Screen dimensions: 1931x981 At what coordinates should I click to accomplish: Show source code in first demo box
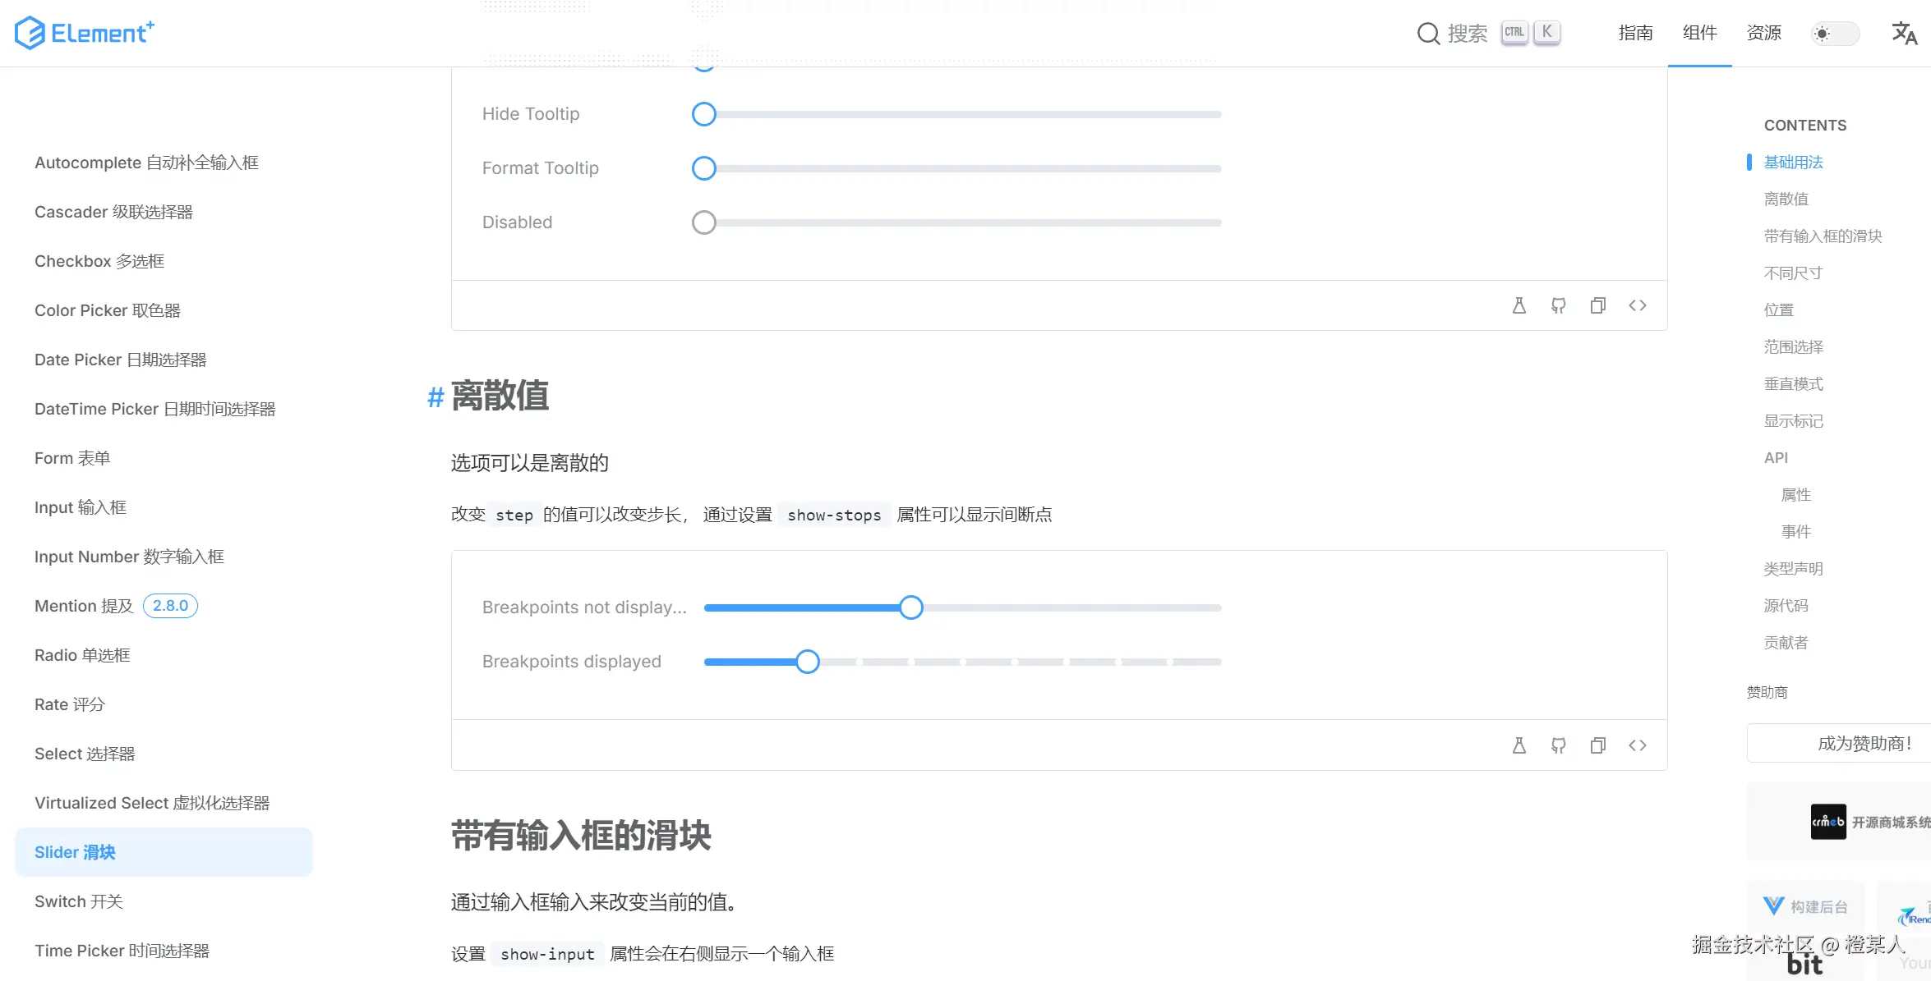[x=1637, y=305]
